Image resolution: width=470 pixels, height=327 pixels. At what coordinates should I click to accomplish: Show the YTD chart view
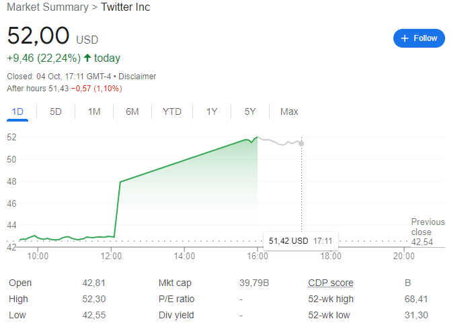click(x=172, y=111)
